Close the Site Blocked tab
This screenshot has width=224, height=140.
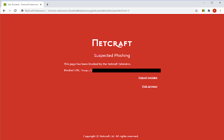41,5
